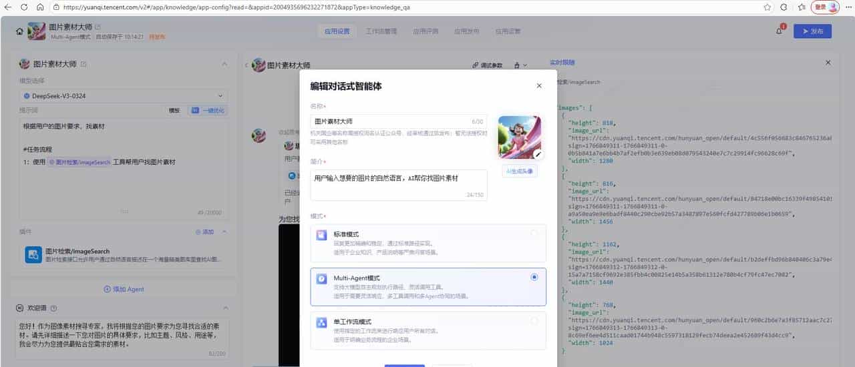Close the real-time tracking panel
855x367 pixels.
pos(828,62)
